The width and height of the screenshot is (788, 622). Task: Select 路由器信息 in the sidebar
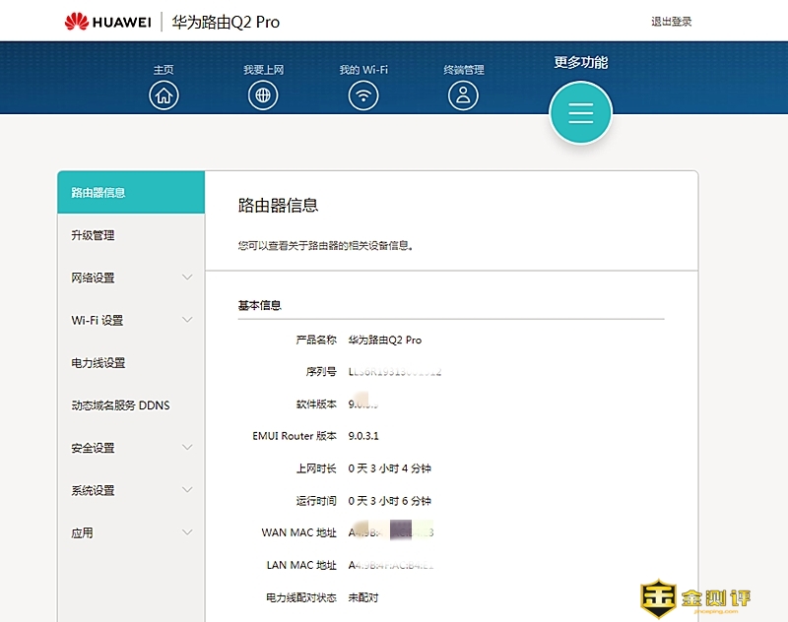coord(98,193)
